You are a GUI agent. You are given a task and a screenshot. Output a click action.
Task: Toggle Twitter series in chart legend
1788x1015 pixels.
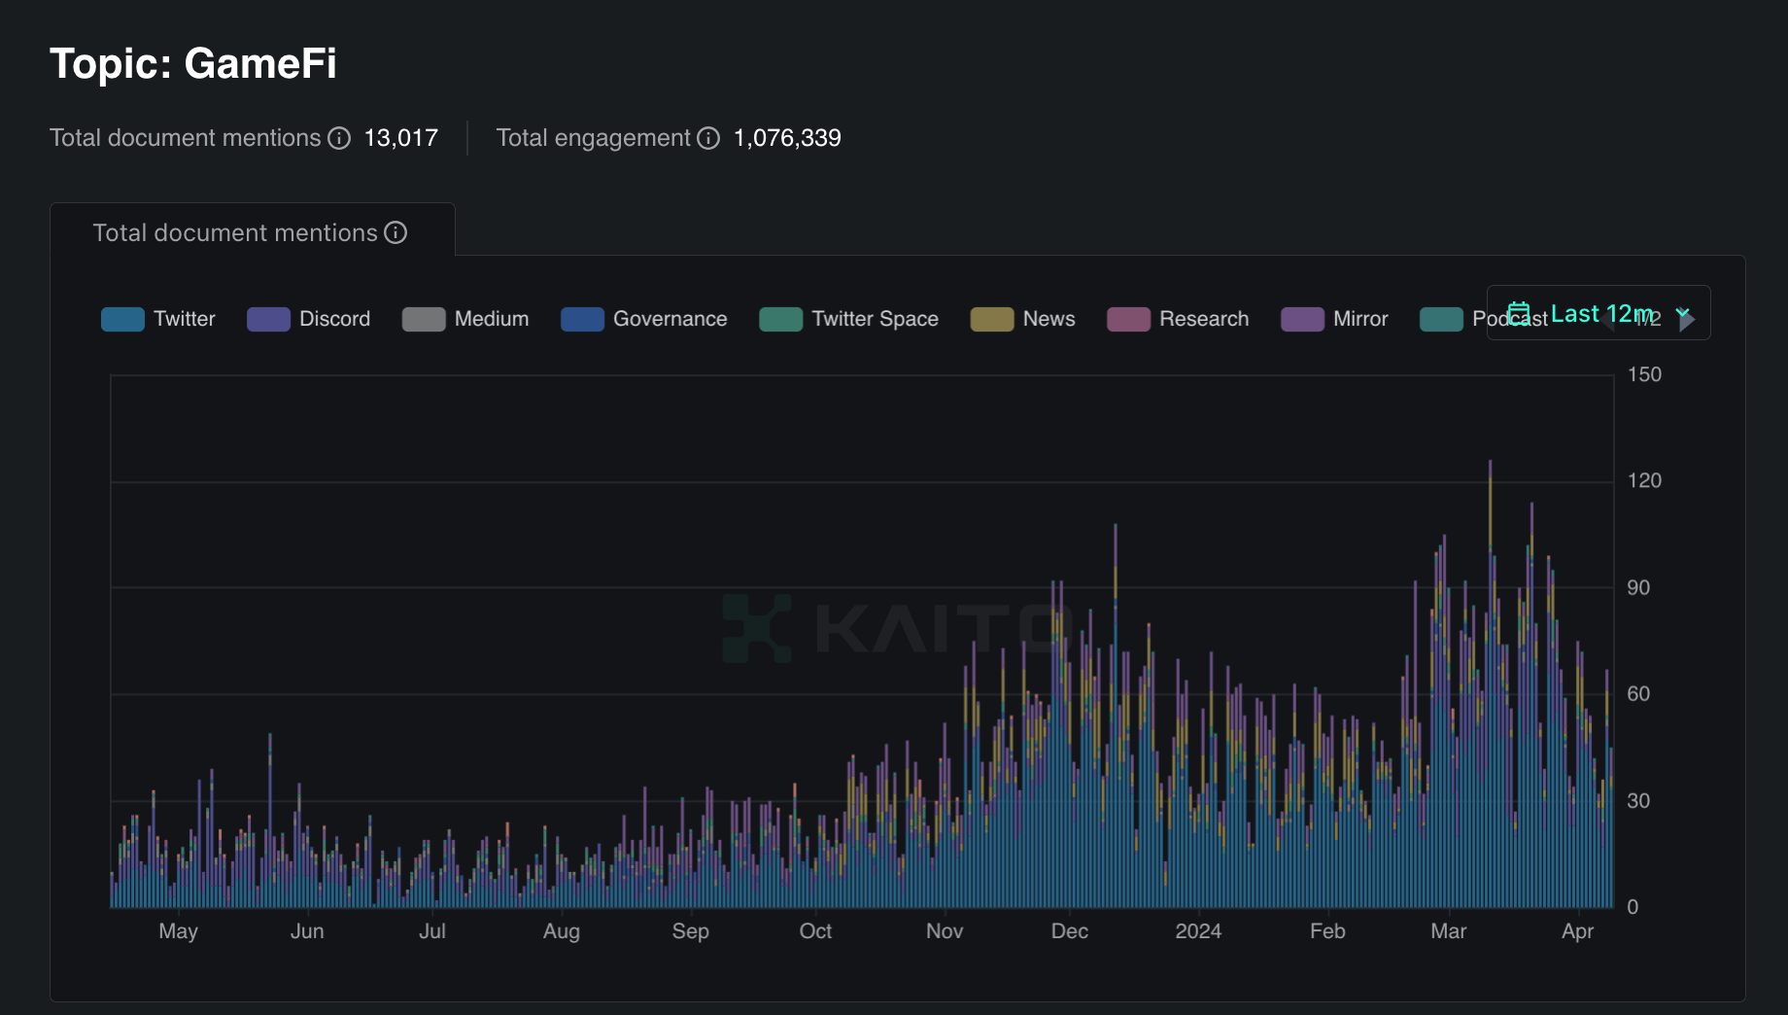point(158,319)
